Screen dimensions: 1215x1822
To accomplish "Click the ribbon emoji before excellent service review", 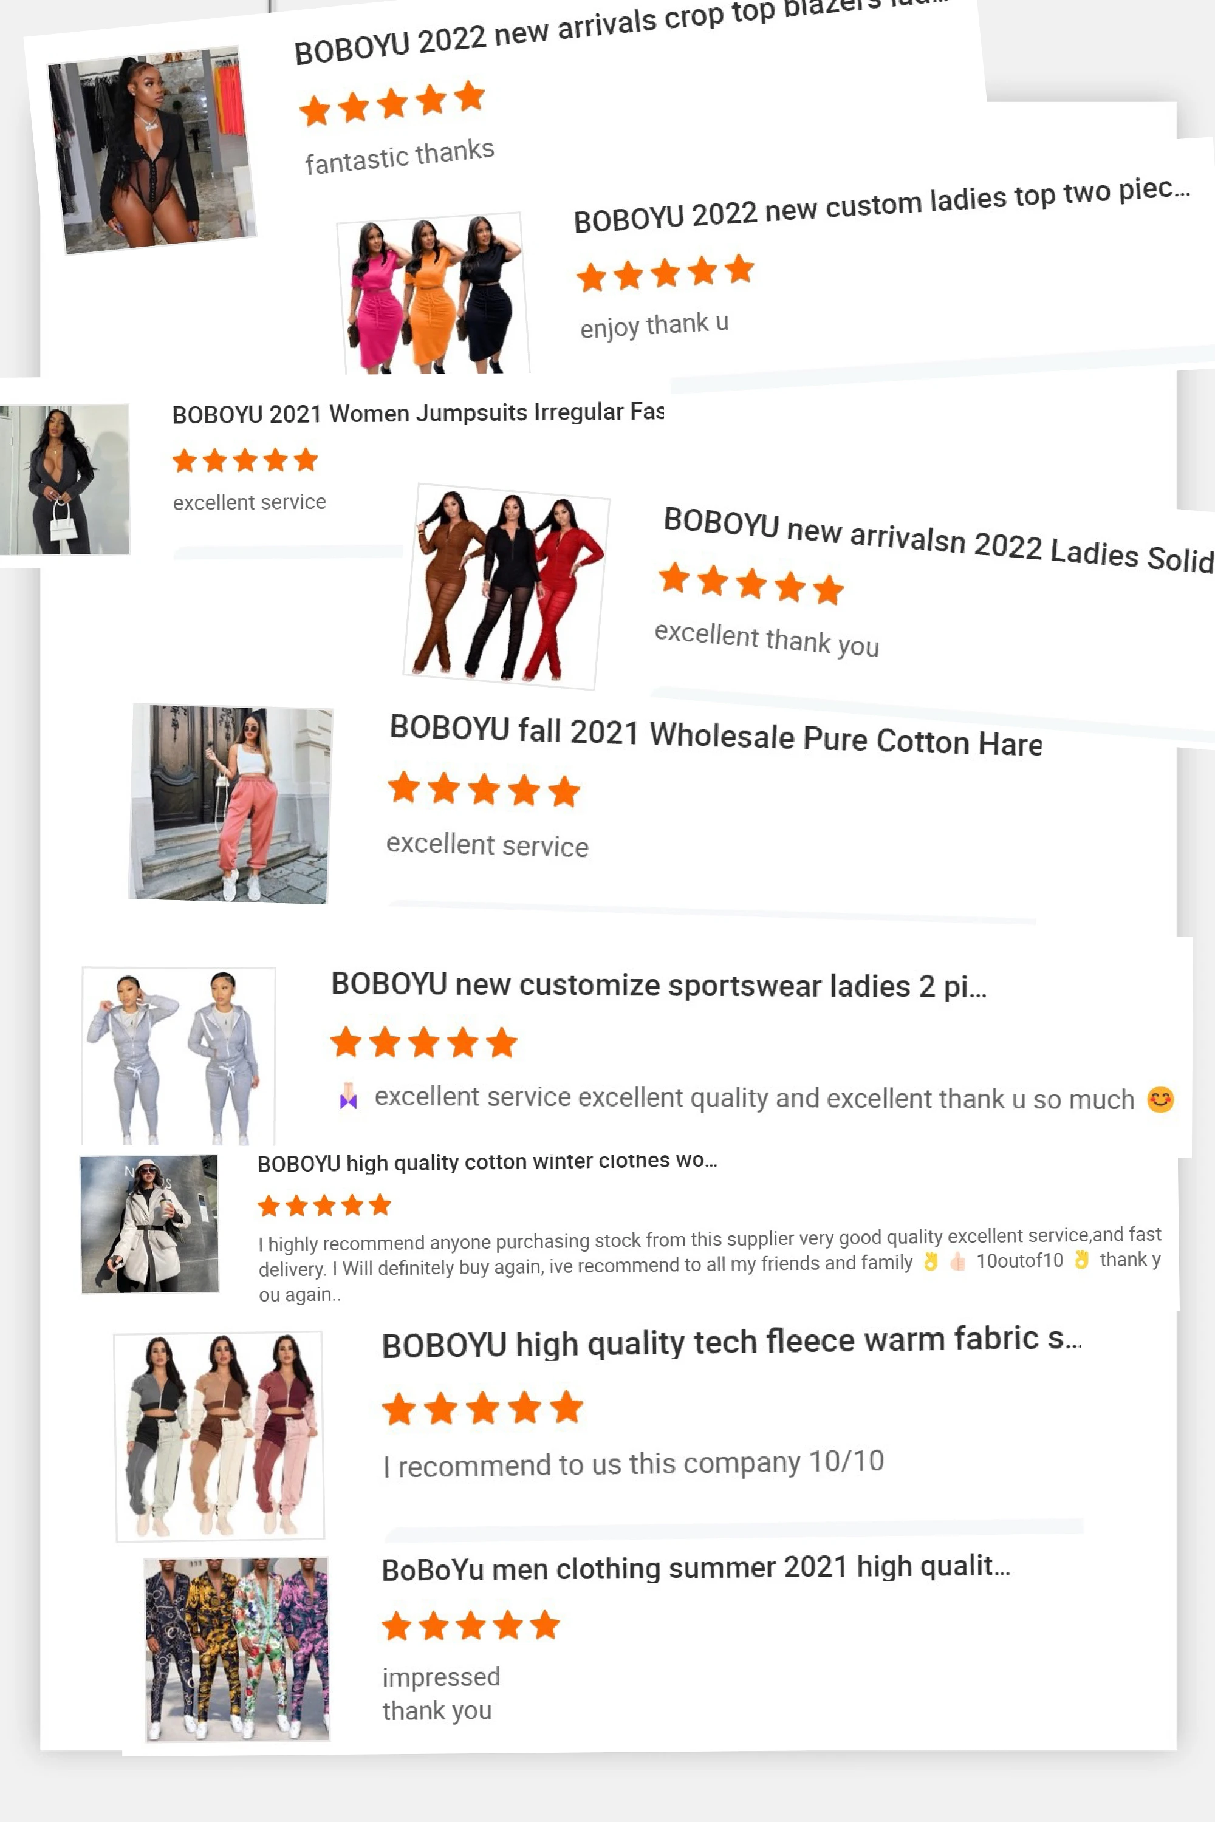I will coord(348,1096).
